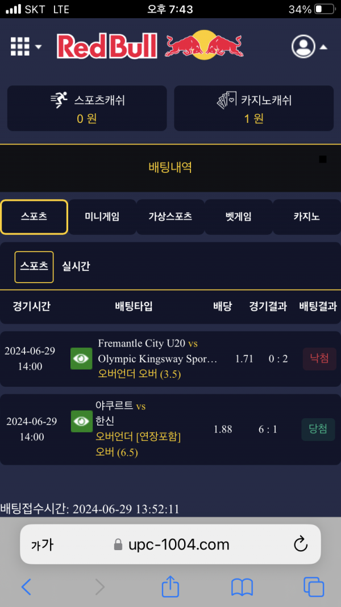
Task: Tap the upc-1004.com address field
Action: pyautogui.click(x=172, y=544)
